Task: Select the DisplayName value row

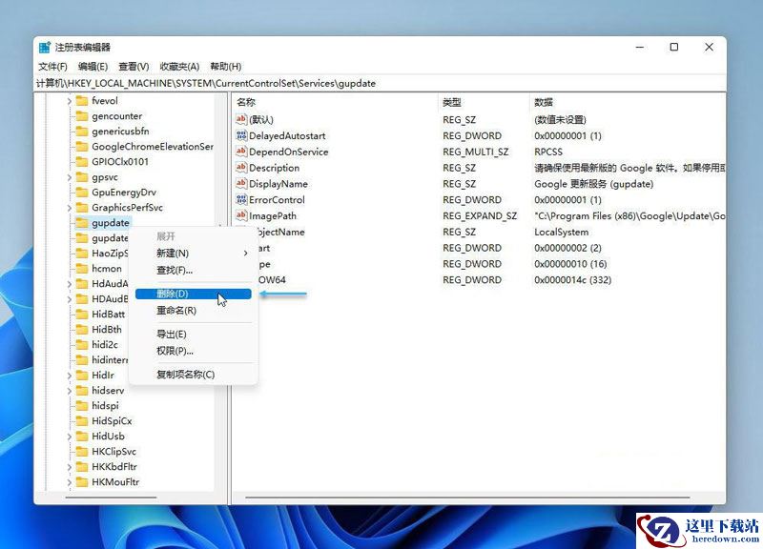Action: [x=480, y=184]
